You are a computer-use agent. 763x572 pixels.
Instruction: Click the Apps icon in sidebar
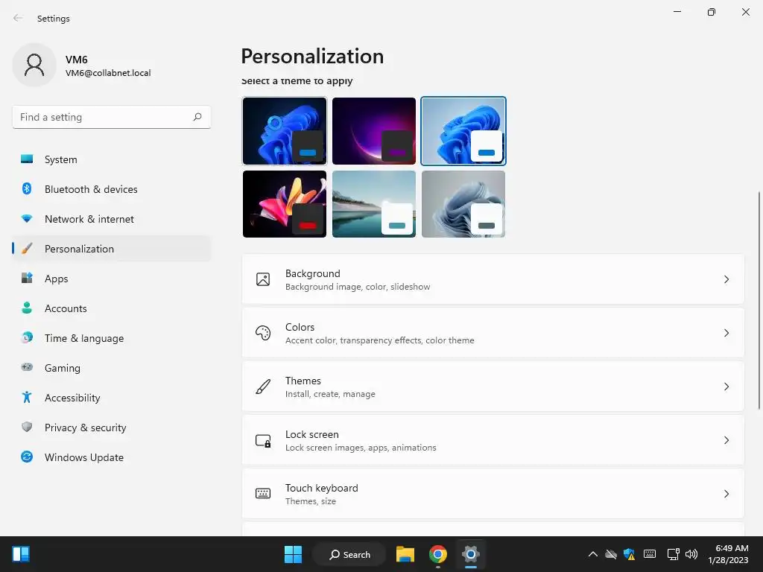pos(27,279)
